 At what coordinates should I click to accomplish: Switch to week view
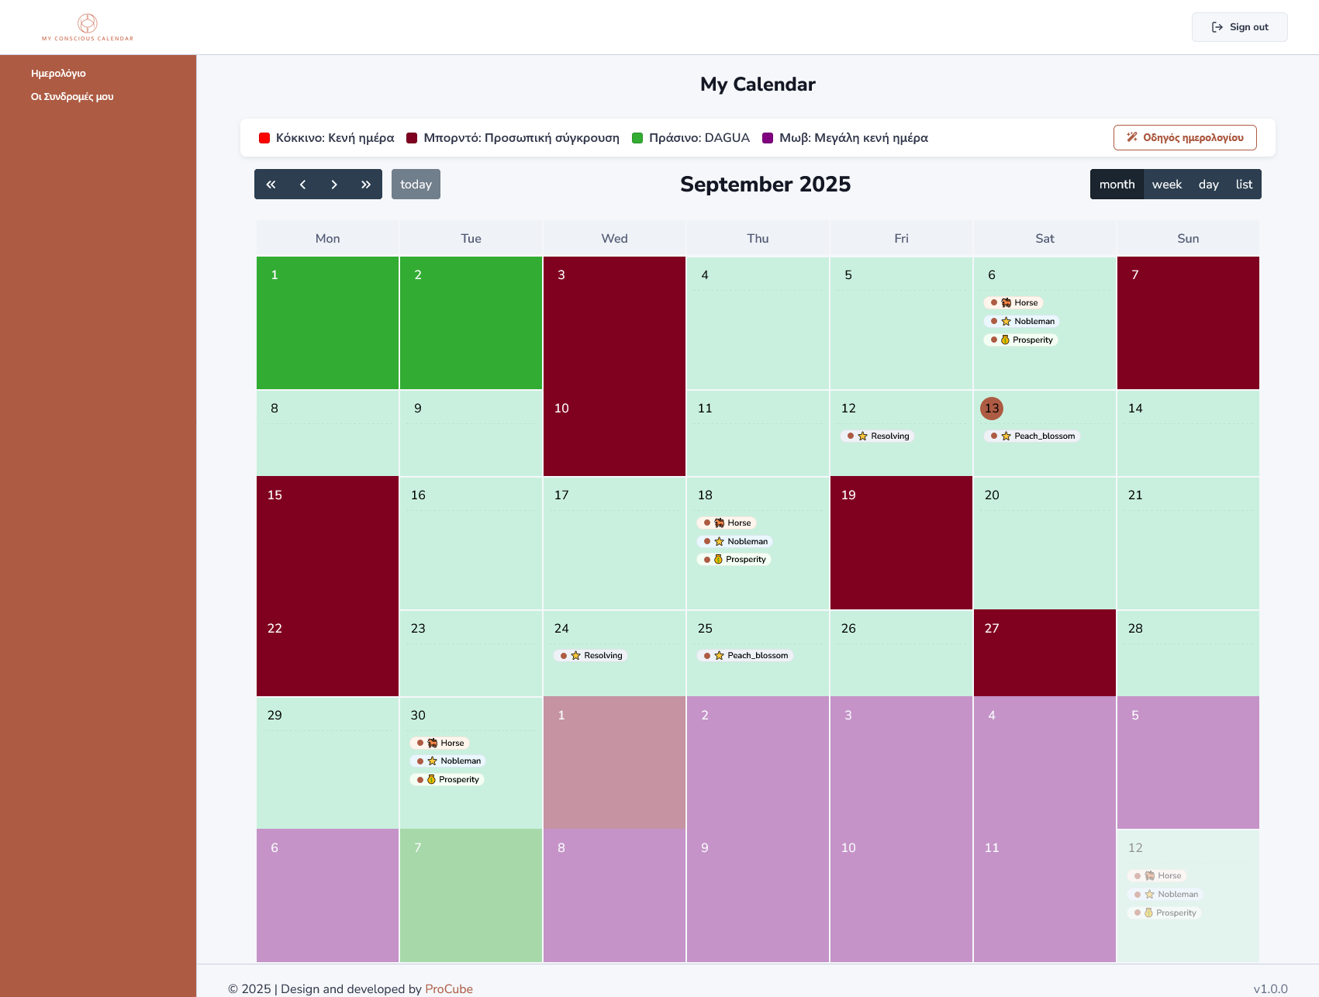[x=1166, y=185]
